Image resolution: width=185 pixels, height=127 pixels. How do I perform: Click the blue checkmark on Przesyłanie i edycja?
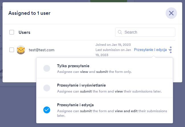coord(47,110)
